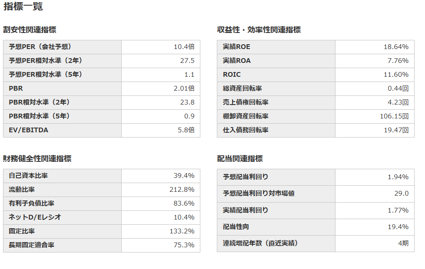Click the 総資産回転率 row label

tap(242, 89)
